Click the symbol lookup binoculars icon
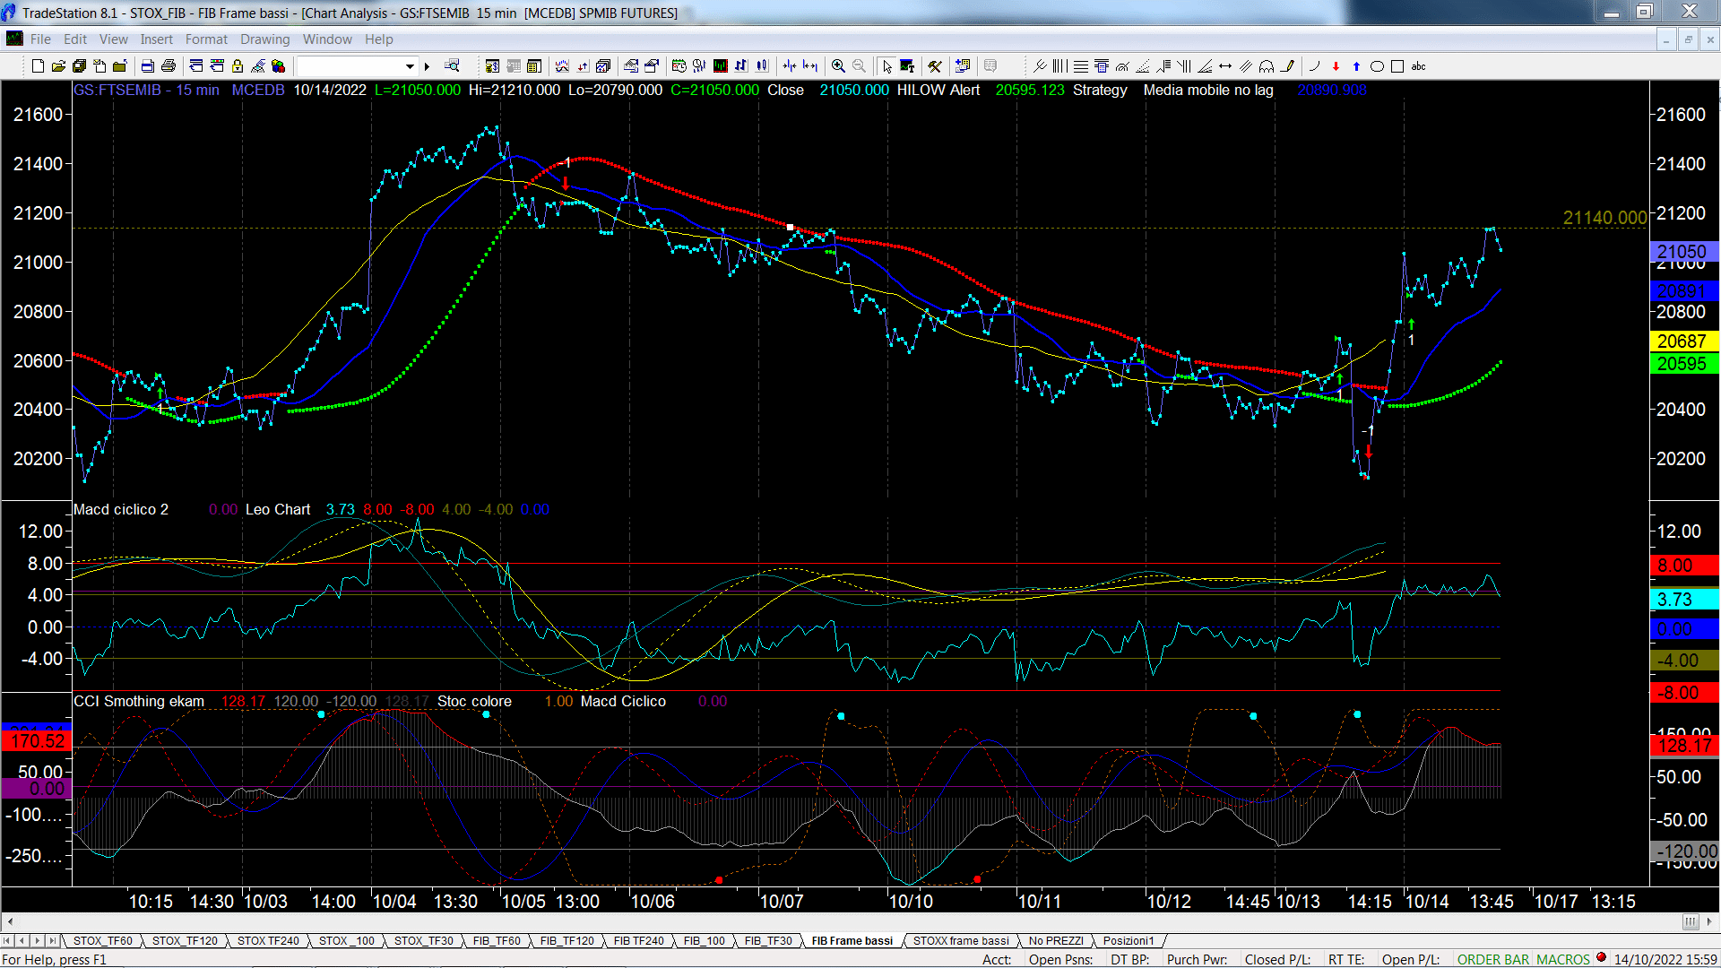The width and height of the screenshot is (1721, 968). pos(452,65)
